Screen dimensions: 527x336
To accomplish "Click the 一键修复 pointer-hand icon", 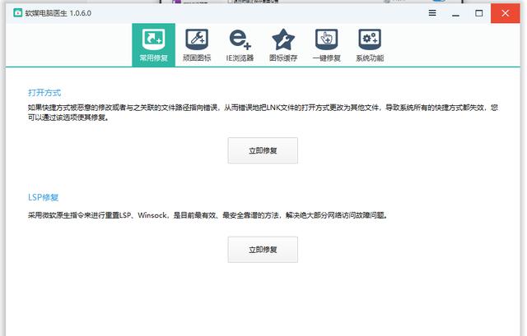I will [326, 39].
